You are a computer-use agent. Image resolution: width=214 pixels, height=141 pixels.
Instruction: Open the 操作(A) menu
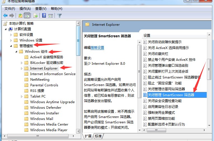tap(25, 9)
